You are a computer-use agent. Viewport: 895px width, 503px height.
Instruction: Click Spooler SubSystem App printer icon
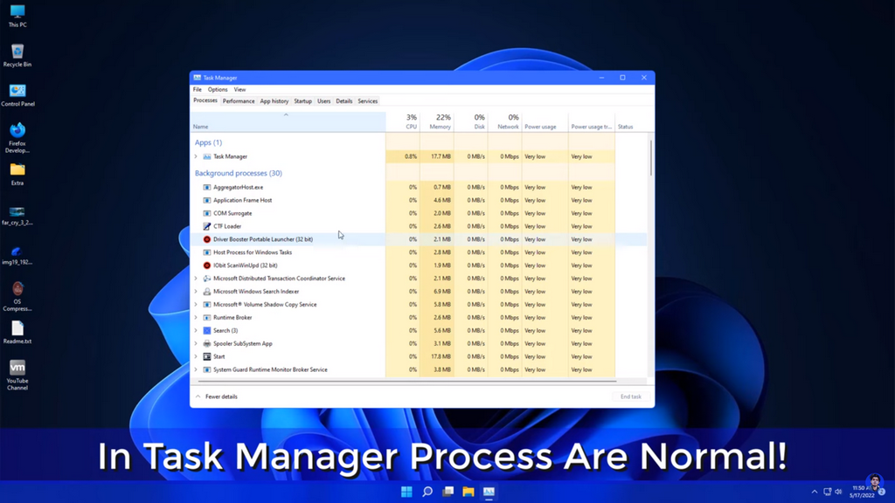[x=206, y=344]
